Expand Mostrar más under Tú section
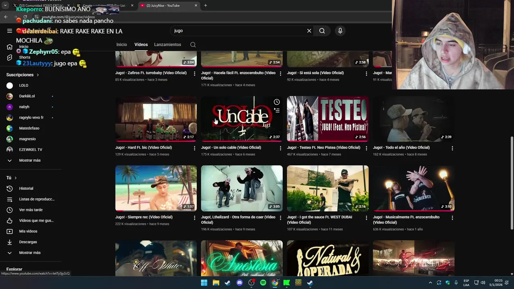The height and width of the screenshot is (289, 514). point(31,253)
